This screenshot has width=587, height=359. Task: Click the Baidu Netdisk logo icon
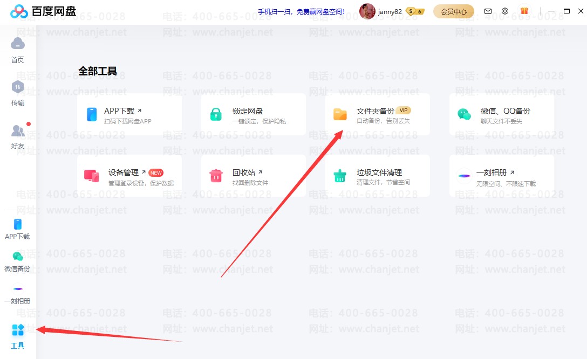19,12
